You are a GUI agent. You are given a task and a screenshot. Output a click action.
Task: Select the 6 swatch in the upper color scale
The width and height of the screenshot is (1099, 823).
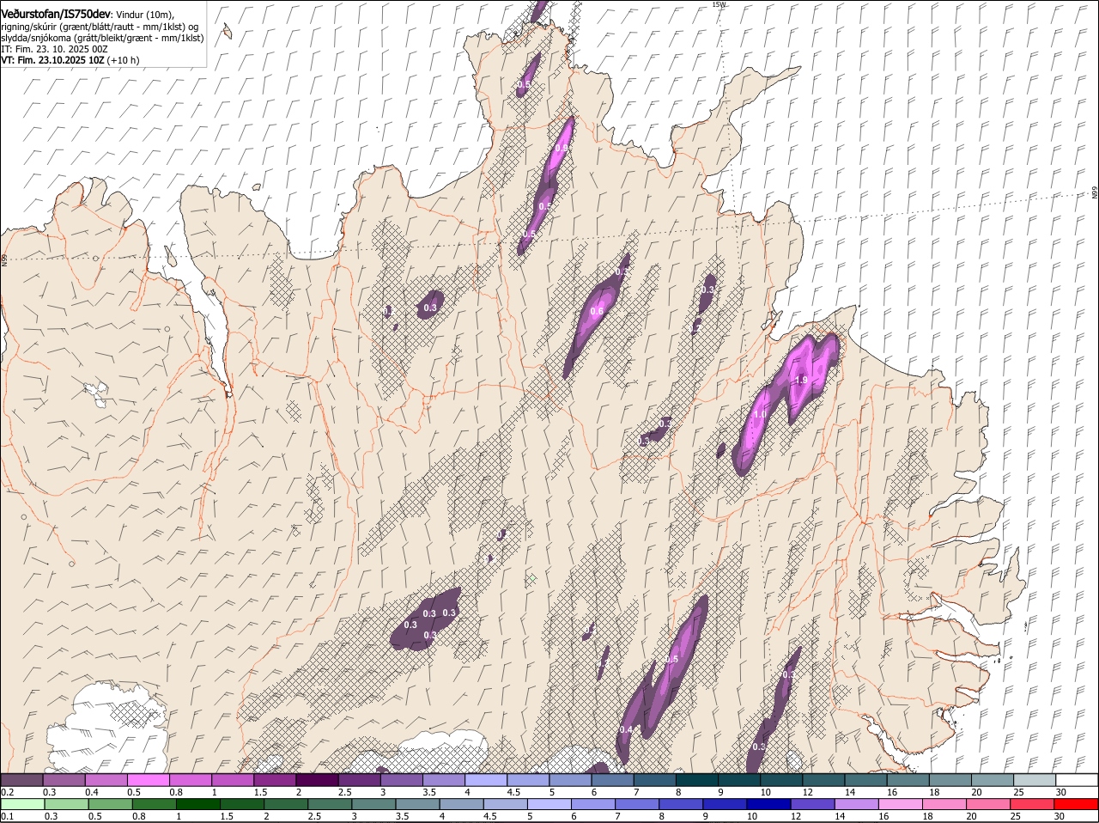point(610,779)
